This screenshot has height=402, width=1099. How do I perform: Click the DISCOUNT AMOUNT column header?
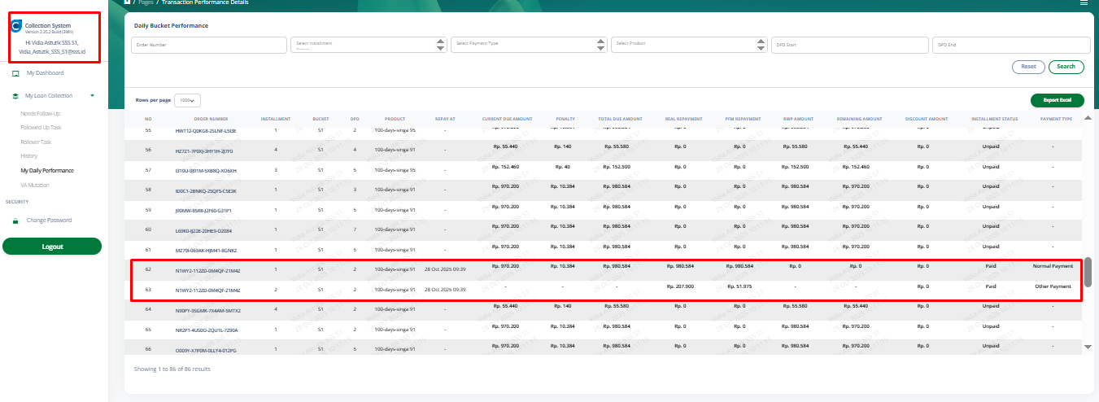point(927,119)
